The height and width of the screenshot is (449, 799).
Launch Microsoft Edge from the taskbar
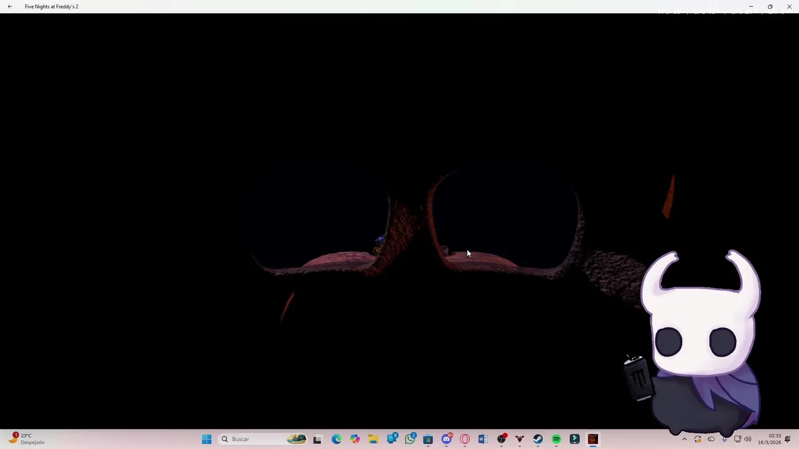pyautogui.click(x=336, y=439)
